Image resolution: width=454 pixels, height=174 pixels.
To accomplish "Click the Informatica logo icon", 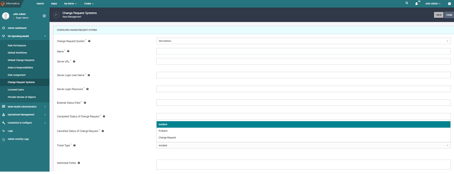I will pyautogui.click(x=2, y=3).
